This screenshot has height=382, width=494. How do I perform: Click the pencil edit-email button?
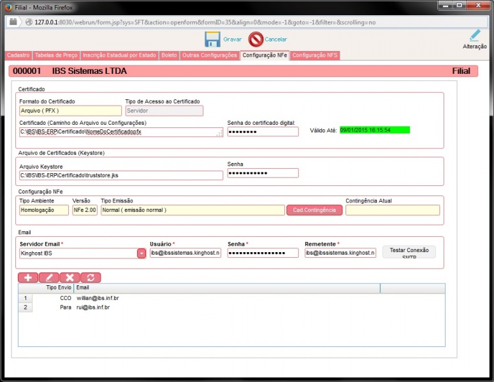click(49, 278)
